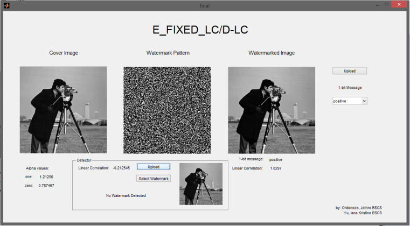Close the final window
Screen dimensions: 410x226
[x=399, y=4]
